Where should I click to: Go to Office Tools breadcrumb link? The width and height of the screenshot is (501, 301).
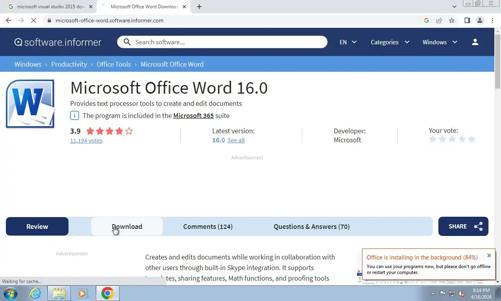point(114,64)
